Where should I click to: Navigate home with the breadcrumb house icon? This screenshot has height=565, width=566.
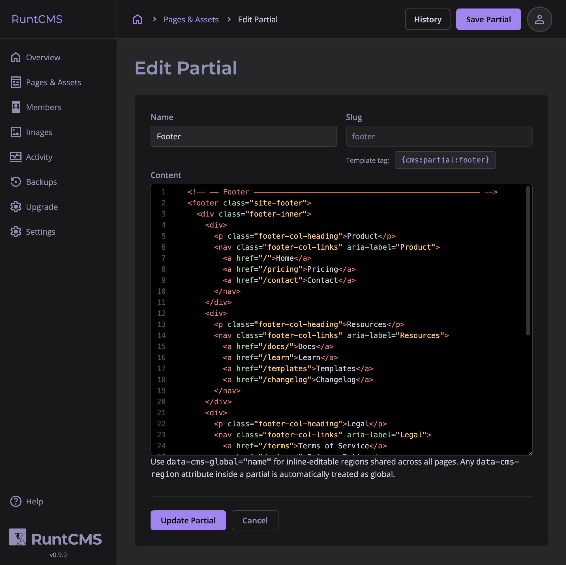pos(138,19)
